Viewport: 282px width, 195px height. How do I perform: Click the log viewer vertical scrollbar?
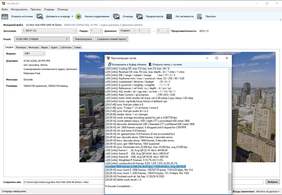pyautogui.click(x=230, y=130)
